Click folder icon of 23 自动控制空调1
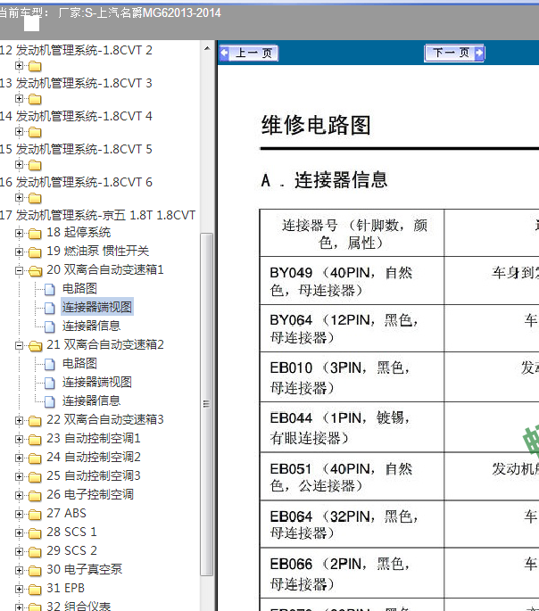 tap(35, 440)
